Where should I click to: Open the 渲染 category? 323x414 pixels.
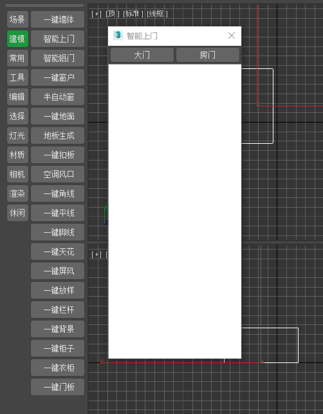click(17, 193)
